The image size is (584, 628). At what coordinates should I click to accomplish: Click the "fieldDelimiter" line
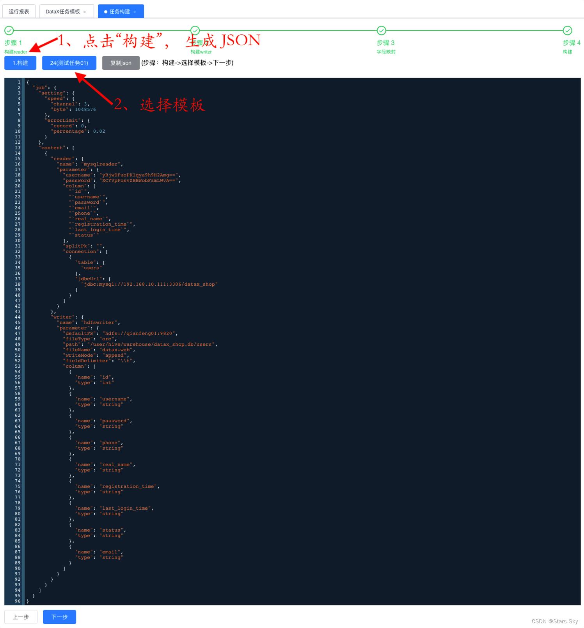[x=99, y=361]
